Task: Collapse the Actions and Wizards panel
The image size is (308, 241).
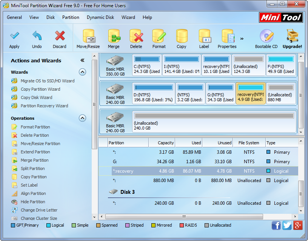Action: point(82,60)
